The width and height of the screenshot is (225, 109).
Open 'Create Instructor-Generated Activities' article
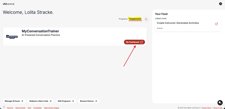(178, 23)
